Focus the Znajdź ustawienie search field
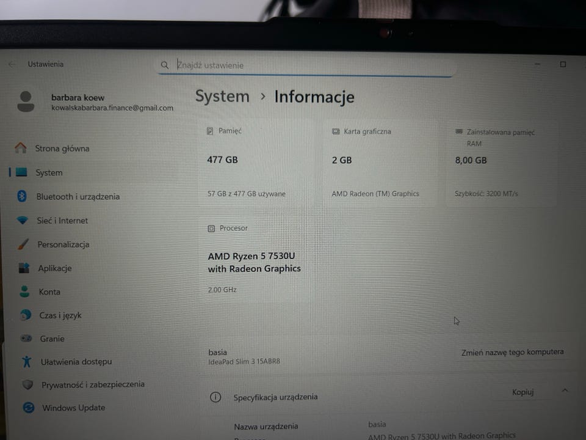 pyautogui.click(x=306, y=65)
